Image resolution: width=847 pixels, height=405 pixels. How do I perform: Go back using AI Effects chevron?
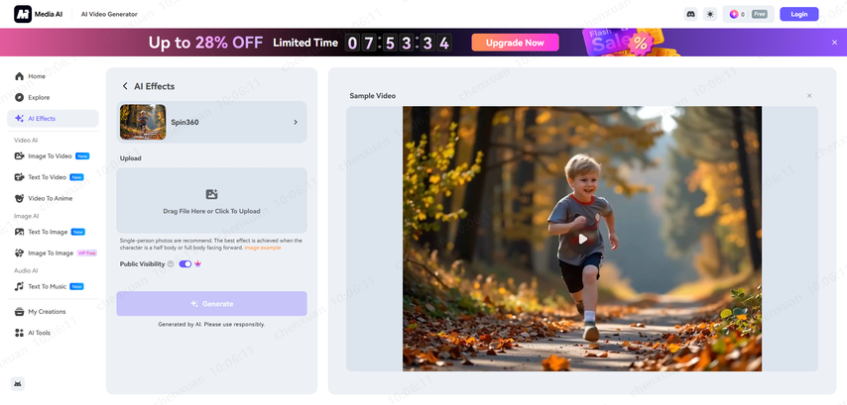[x=125, y=86]
